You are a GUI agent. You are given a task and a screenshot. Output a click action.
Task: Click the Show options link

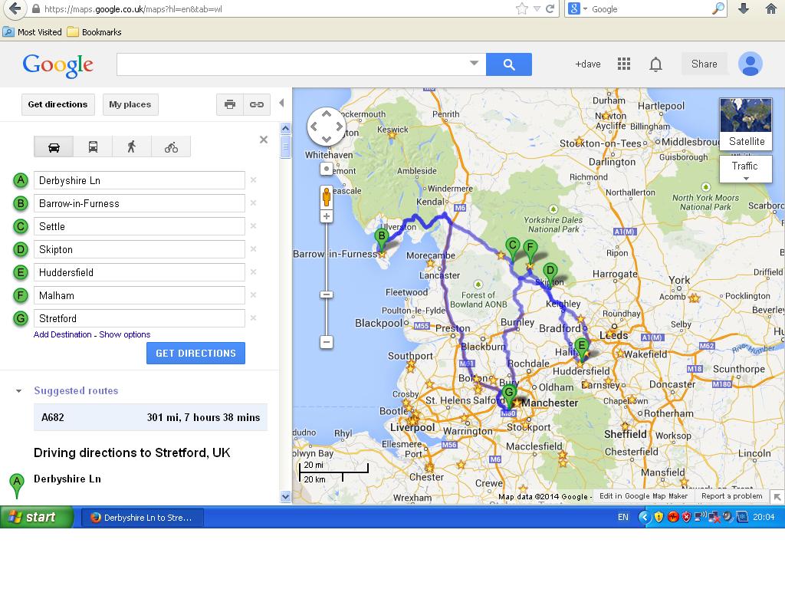pyautogui.click(x=125, y=334)
